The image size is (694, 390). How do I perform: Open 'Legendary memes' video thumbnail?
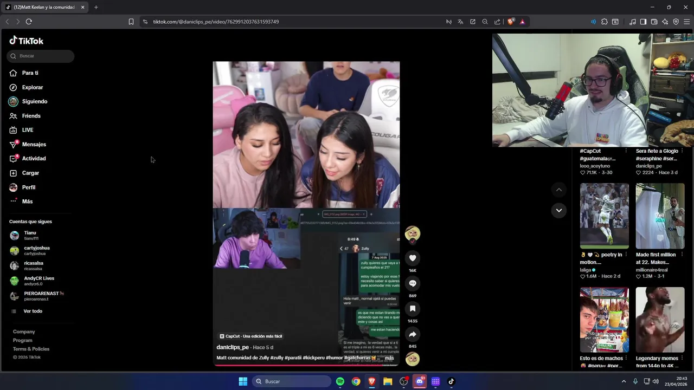[x=660, y=320]
